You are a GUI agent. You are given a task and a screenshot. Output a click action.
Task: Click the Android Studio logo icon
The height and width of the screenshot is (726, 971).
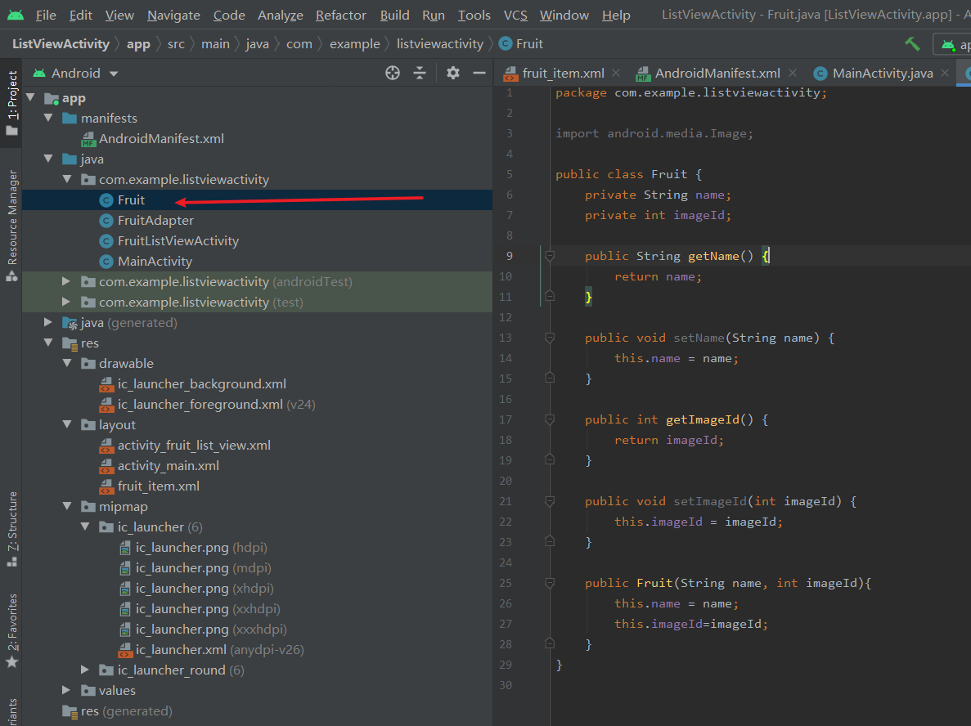pos(16,15)
